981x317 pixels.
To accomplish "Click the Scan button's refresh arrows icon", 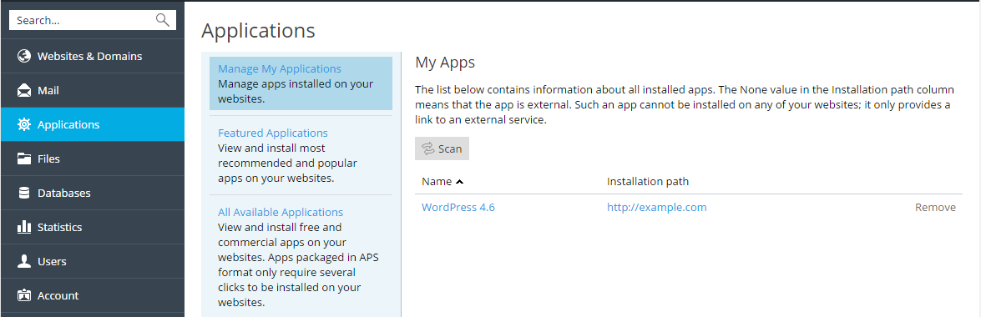I will pyautogui.click(x=428, y=148).
